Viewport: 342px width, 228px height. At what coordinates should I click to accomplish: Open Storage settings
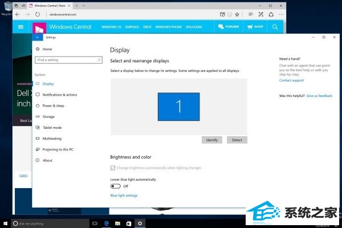[48, 116]
